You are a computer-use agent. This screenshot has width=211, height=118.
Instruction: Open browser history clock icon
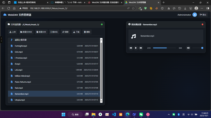coord(180,8)
